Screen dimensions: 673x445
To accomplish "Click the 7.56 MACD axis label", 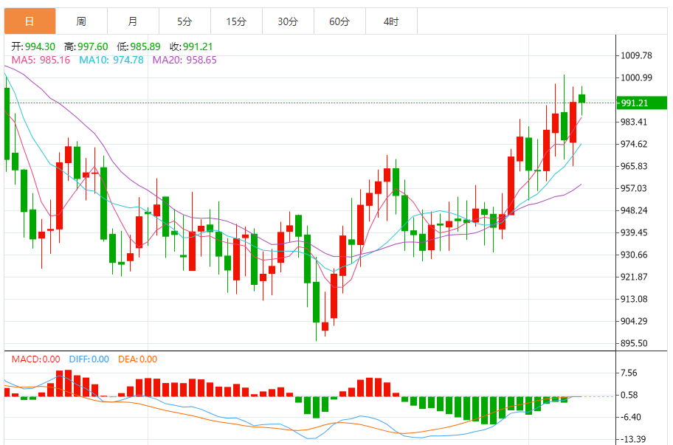I will (629, 373).
